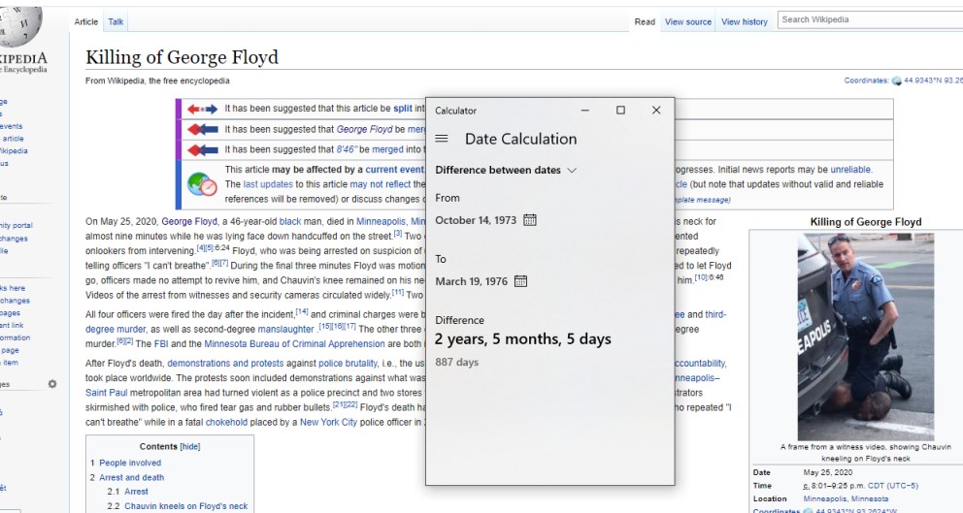Open the 'manslaughter' link
This screenshot has height=513, width=963.
[285, 329]
